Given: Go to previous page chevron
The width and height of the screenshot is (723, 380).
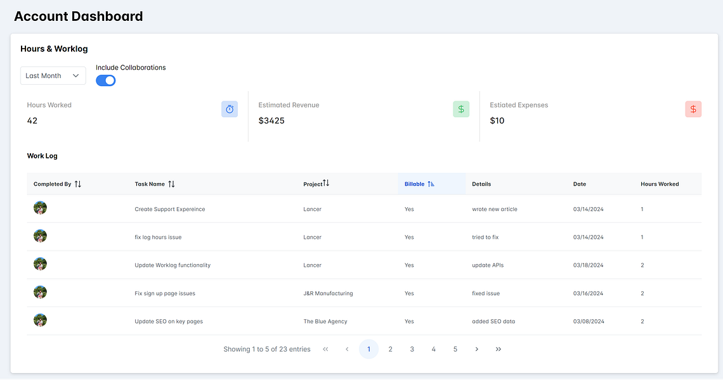Looking at the screenshot, I should tap(347, 349).
